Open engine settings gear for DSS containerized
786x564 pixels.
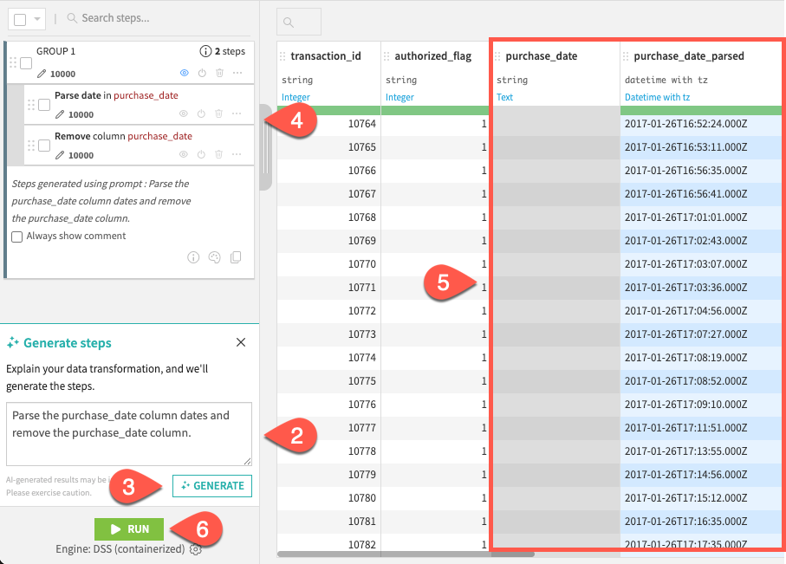[x=194, y=548]
